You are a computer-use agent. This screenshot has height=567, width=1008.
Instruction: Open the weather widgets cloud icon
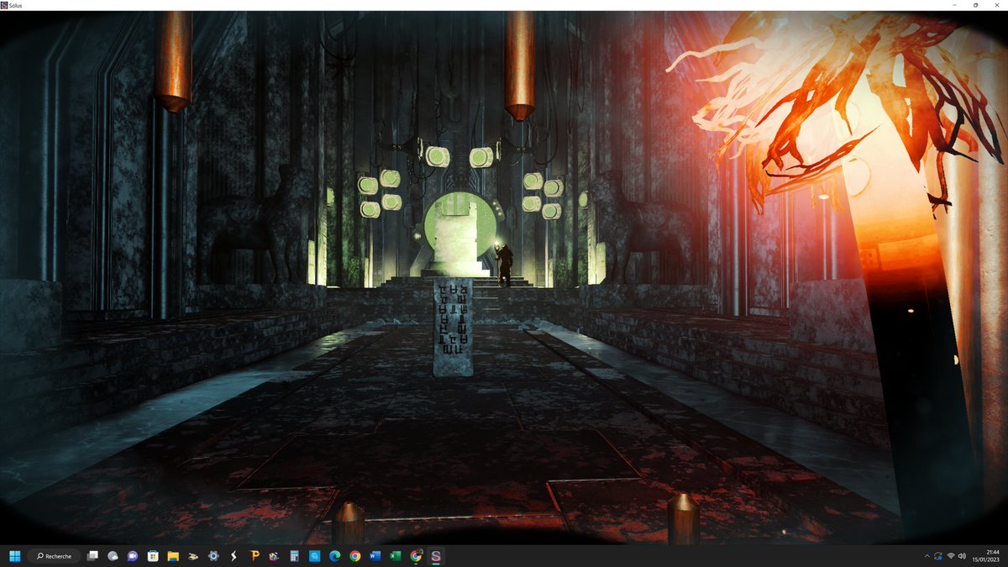tap(113, 556)
